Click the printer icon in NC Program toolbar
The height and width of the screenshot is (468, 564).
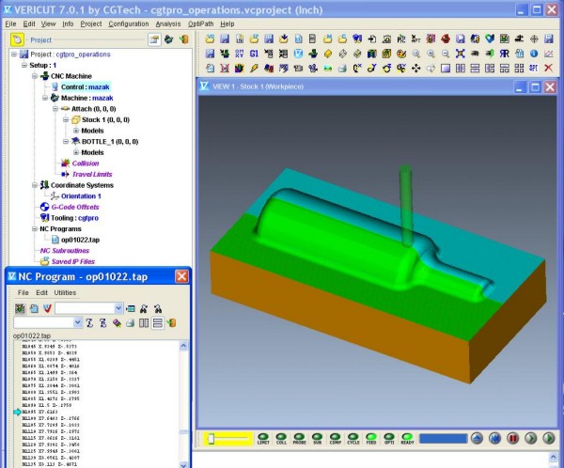click(131, 323)
